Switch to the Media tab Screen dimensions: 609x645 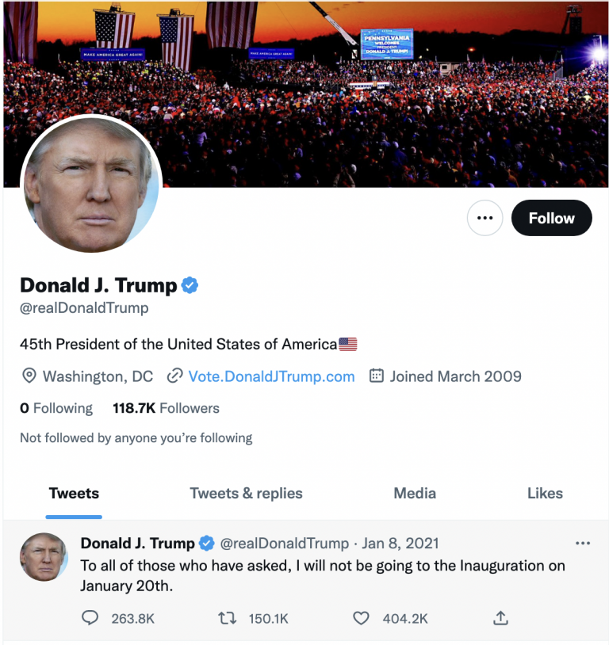pyautogui.click(x=415, y=493)
